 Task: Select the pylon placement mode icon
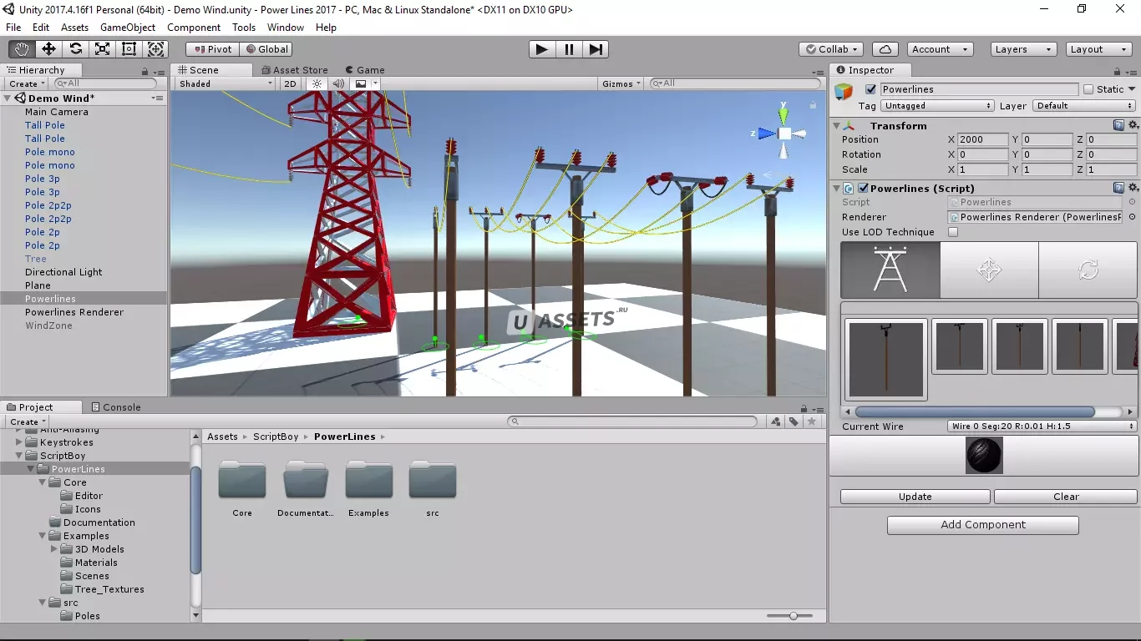pos(890,270)
